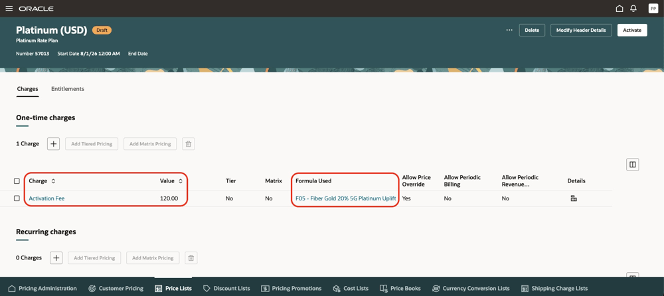Screen dimensions: 664x296
Task: Click the Delete button
Action: click(x=532, y=30)
